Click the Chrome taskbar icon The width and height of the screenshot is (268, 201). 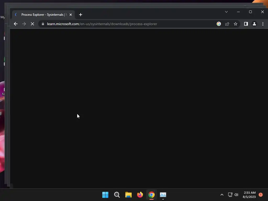click(x=152, y=195)
